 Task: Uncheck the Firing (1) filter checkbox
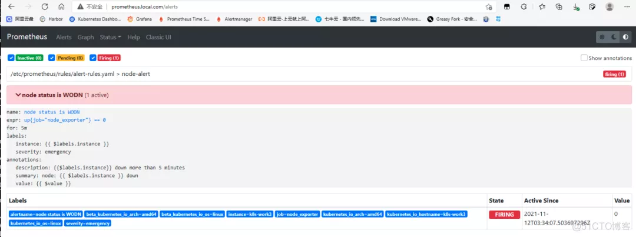tap(93, 58)
